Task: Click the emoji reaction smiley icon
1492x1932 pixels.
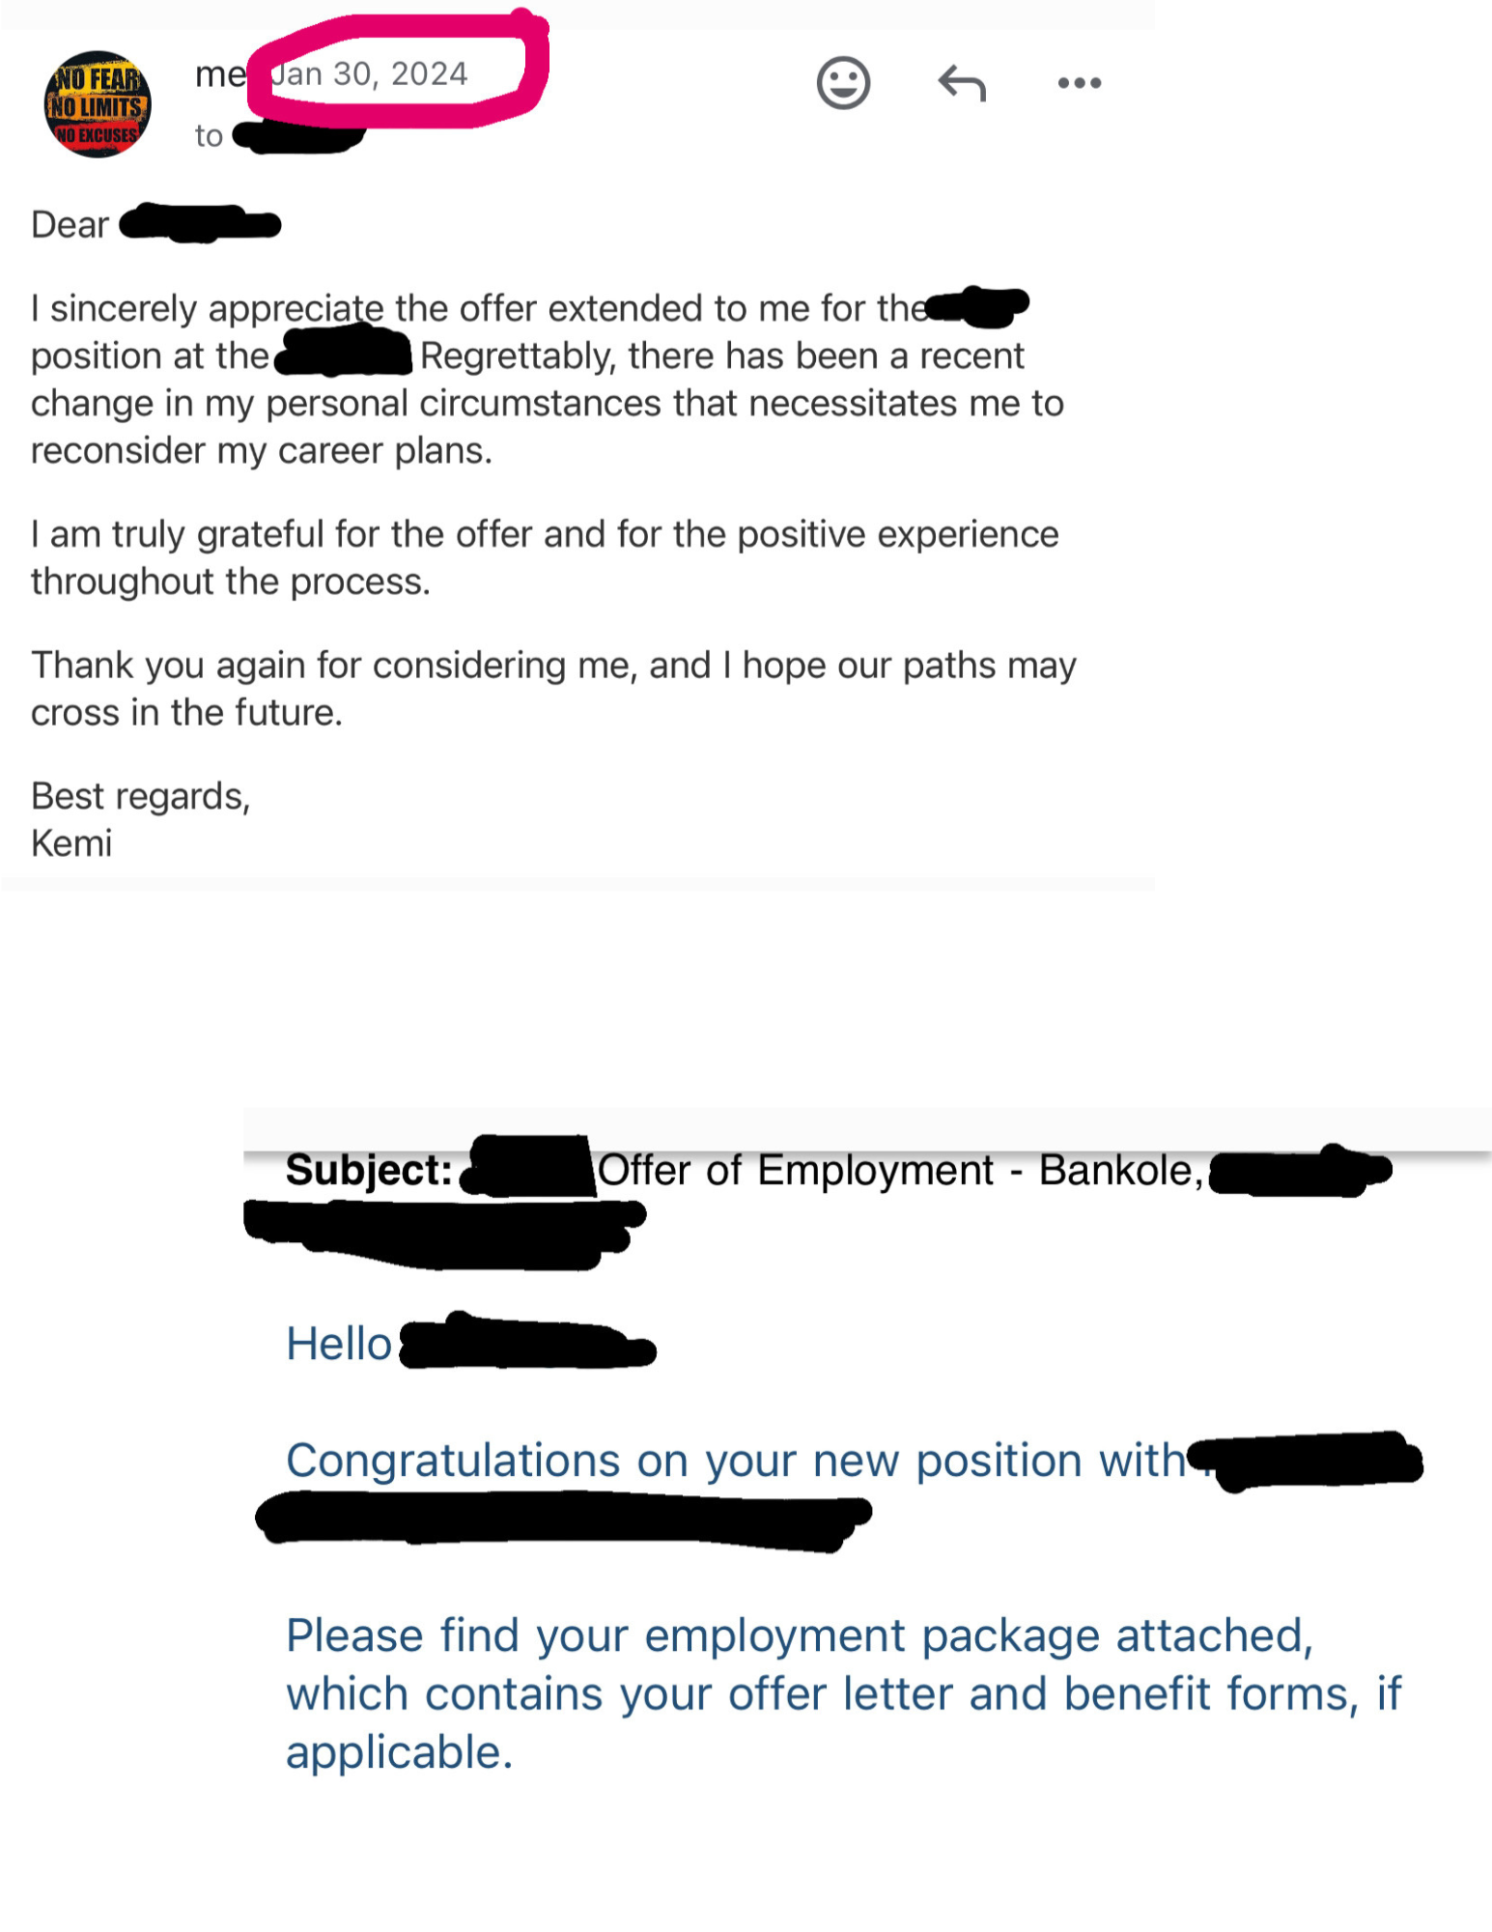Action: tap(843, 83)
